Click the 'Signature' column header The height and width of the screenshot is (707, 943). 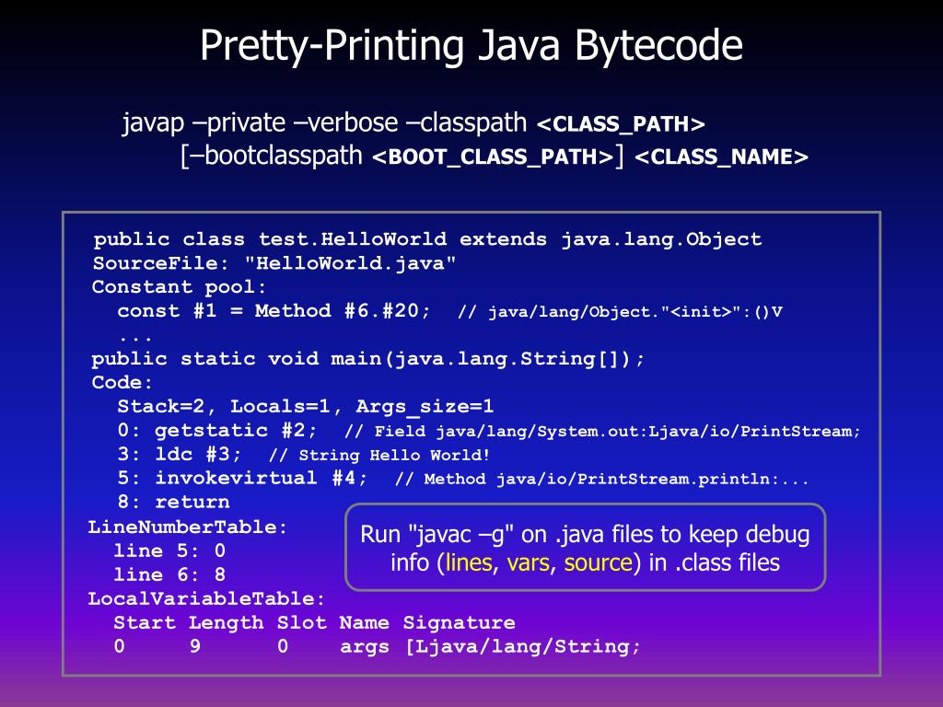(459, 623)
